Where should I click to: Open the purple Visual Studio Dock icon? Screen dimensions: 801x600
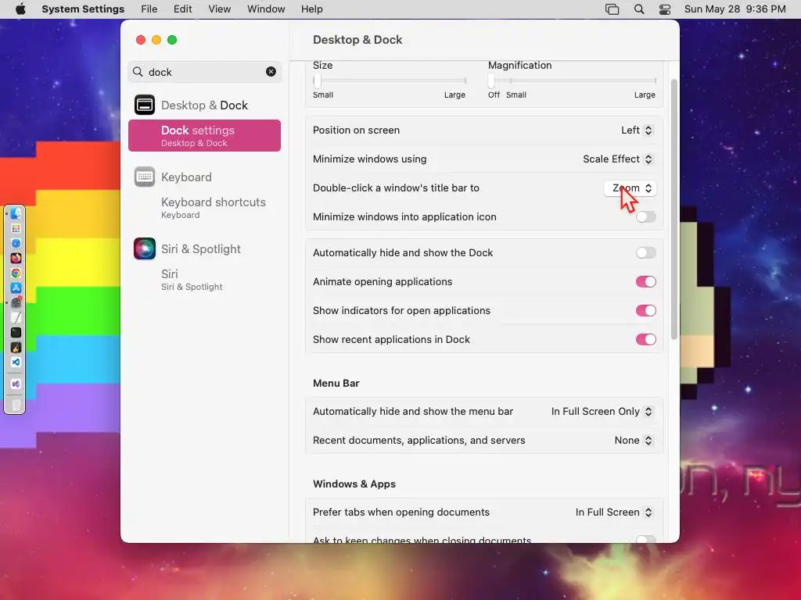16,384
